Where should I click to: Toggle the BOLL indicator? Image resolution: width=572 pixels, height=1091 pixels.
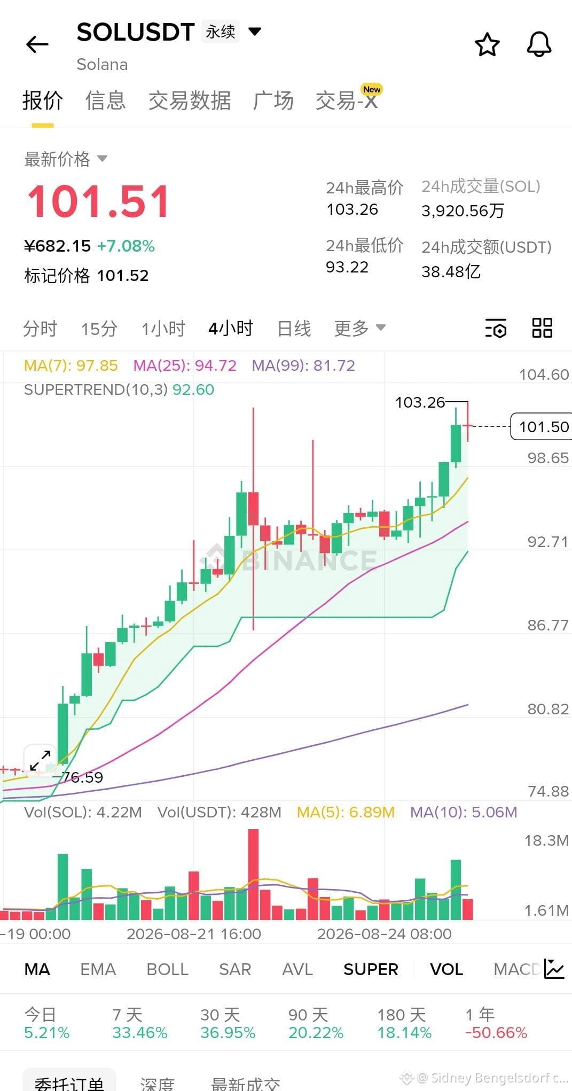[167, 969]
